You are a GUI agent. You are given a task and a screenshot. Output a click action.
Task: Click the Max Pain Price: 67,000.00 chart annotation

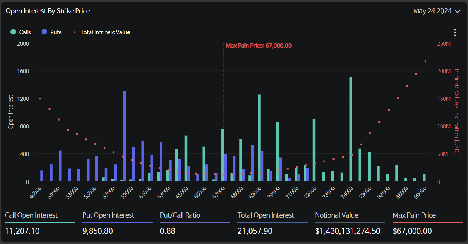point(259,46)
